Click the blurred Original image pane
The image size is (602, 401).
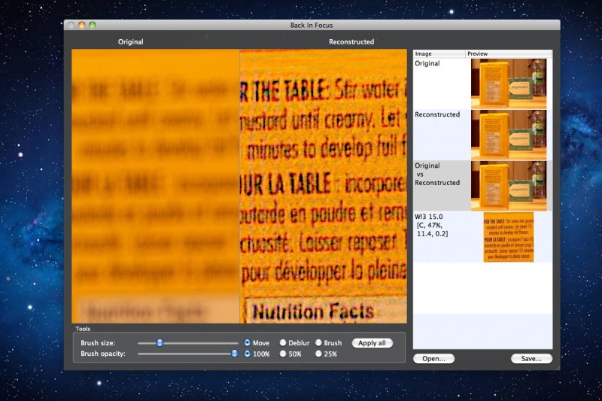click(156, 186)
